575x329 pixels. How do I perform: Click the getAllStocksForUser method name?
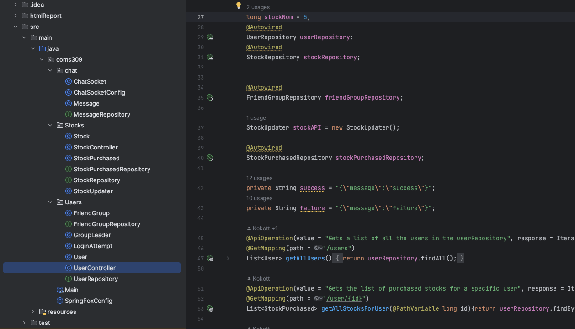pyautogui.click(x=355, y=309)
